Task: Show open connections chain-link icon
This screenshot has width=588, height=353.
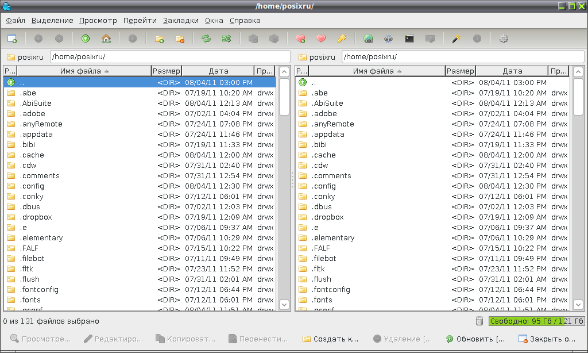Action: [389, 39]
